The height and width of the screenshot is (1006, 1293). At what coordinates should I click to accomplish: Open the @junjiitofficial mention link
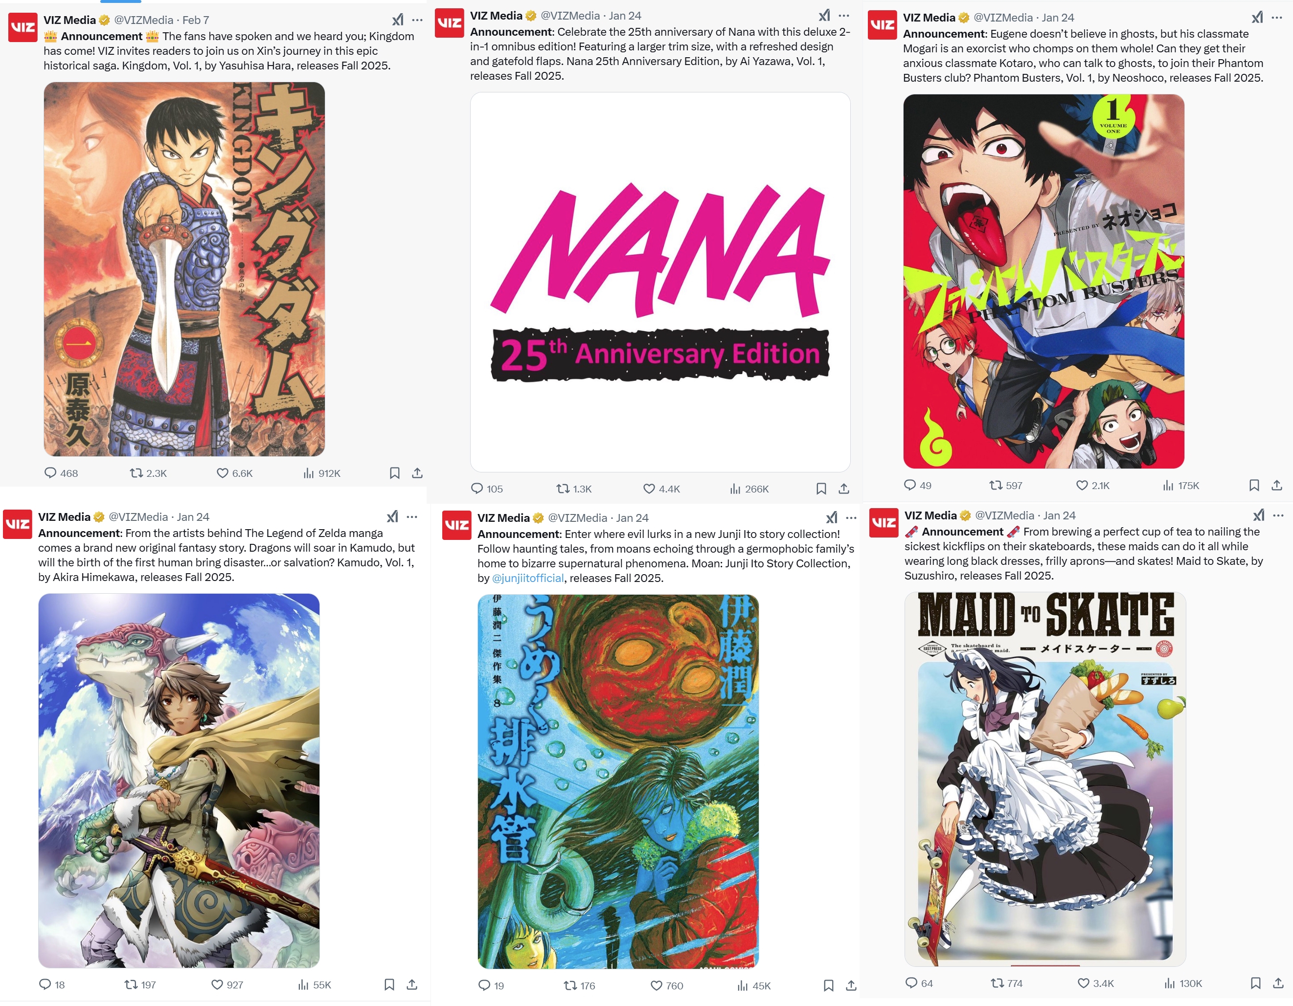click(x=527, y=578)
